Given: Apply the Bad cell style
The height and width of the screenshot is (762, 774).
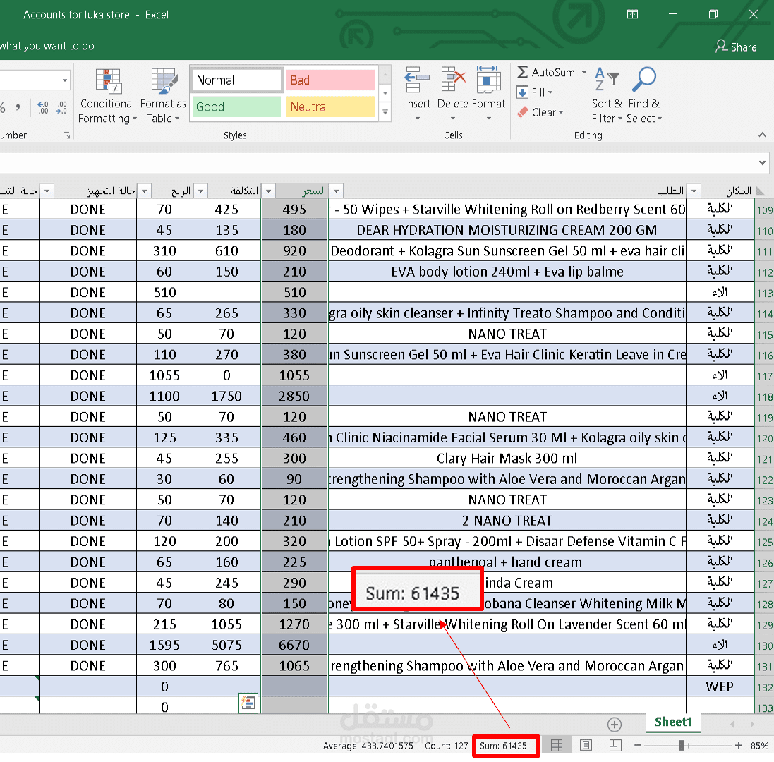Looking at the screenshot, I should [x=330, y=80].
